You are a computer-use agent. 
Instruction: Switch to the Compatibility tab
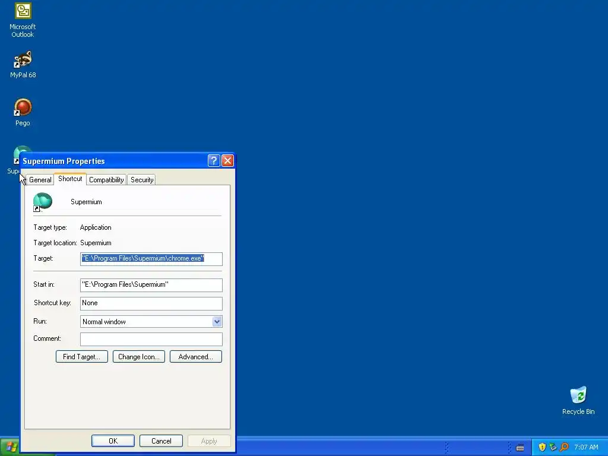coord(106,180)
